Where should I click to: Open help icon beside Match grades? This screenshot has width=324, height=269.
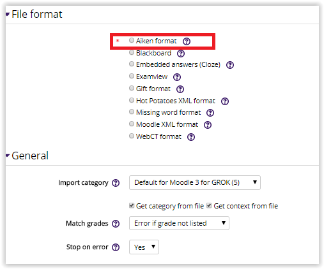pos(116,224)
